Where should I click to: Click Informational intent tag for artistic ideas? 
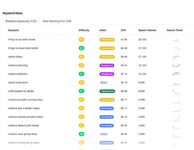107,57
